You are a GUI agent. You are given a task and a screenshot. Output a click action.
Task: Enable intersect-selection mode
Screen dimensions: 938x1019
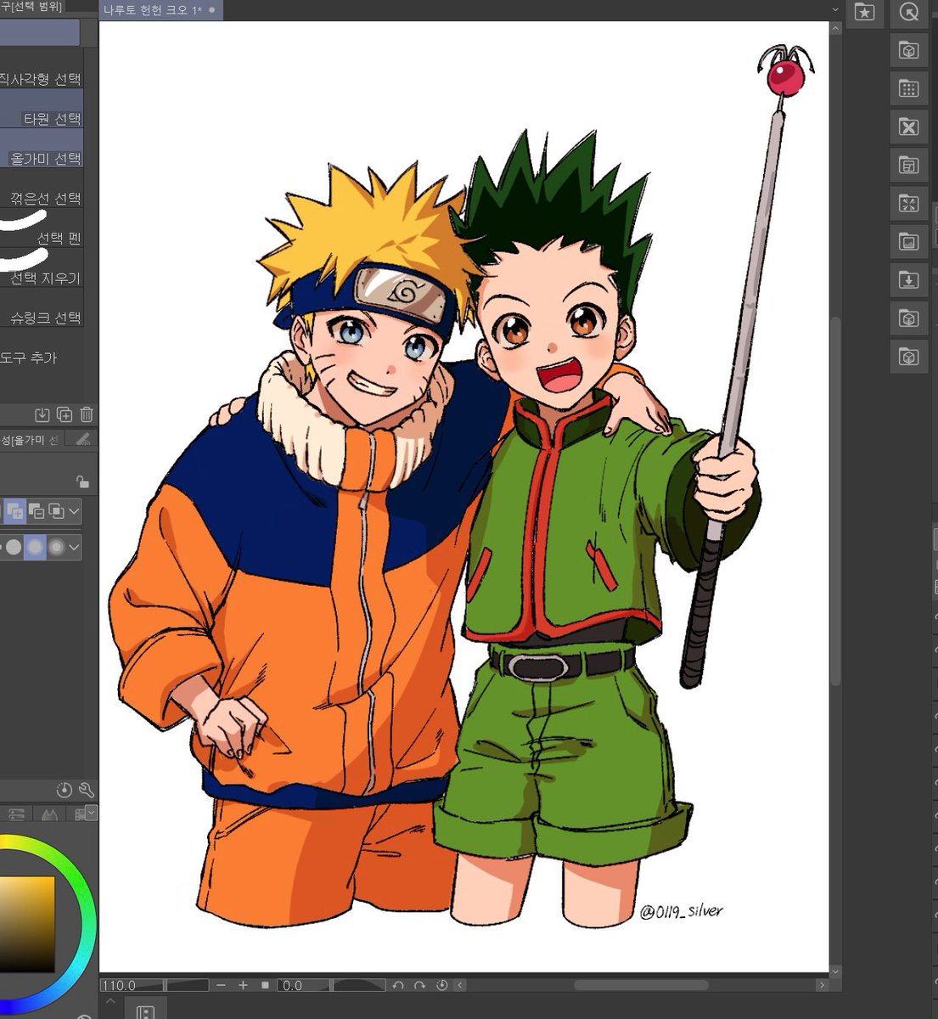56,511
